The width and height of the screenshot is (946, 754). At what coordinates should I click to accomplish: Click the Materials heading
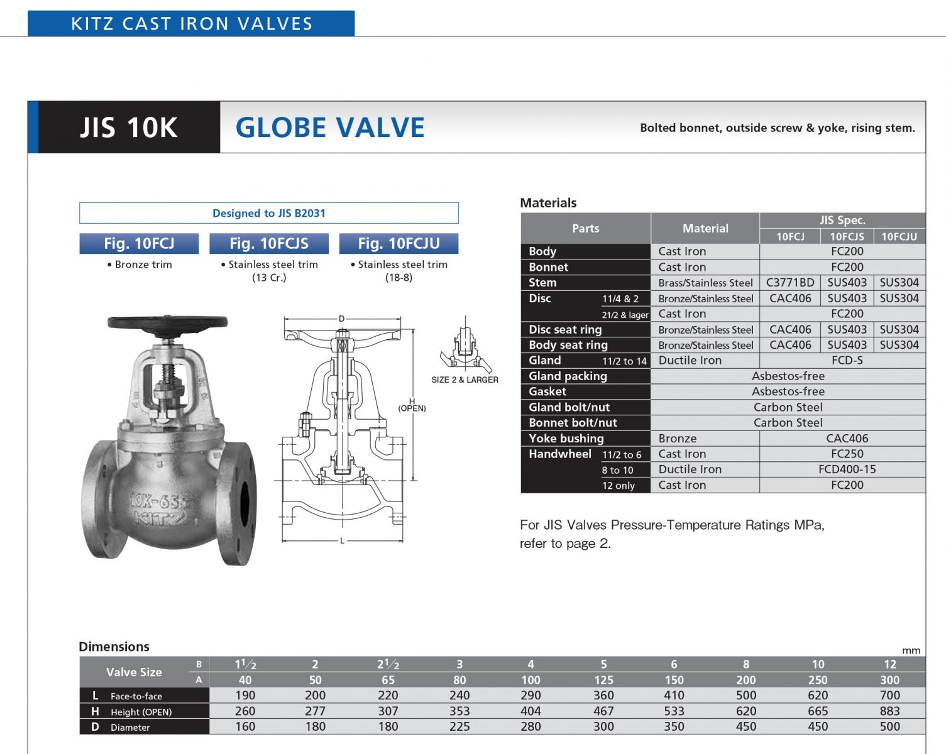[x=548, y=203]
